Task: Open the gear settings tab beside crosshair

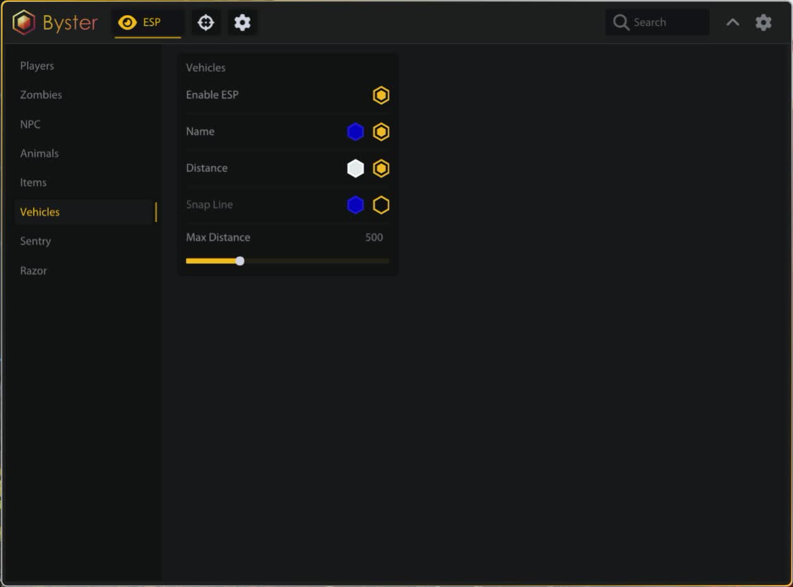Action: click(242, 23)
